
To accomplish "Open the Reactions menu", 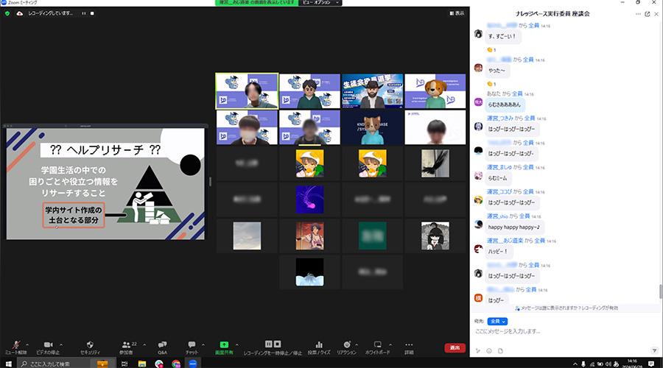I will coord(347,345).
